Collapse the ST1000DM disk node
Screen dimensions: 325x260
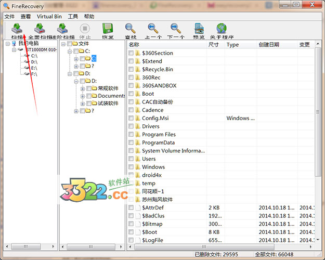pyautogui.click(x=14, y=50)
